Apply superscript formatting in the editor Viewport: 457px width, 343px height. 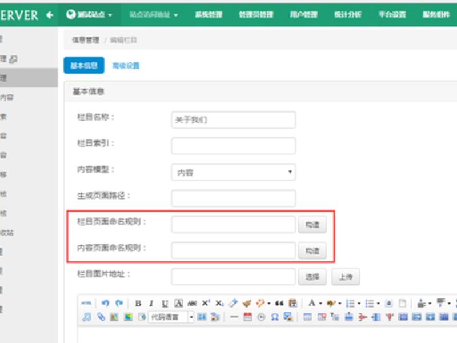coord(206,303)
